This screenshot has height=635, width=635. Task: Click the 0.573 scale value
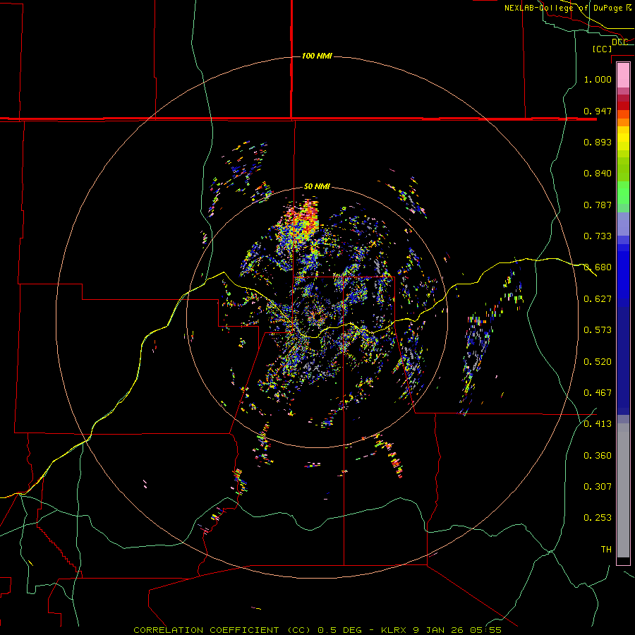[x=598, y=330]
